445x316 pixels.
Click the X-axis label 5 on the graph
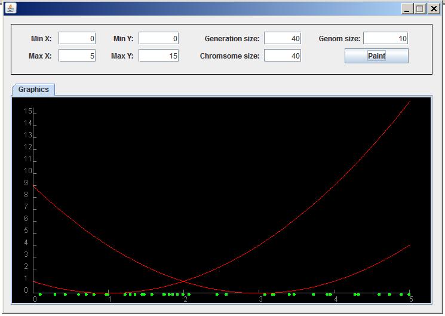tap(411, 299)
